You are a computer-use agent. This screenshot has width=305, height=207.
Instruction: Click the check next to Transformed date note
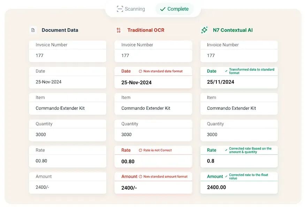[226, 71]
